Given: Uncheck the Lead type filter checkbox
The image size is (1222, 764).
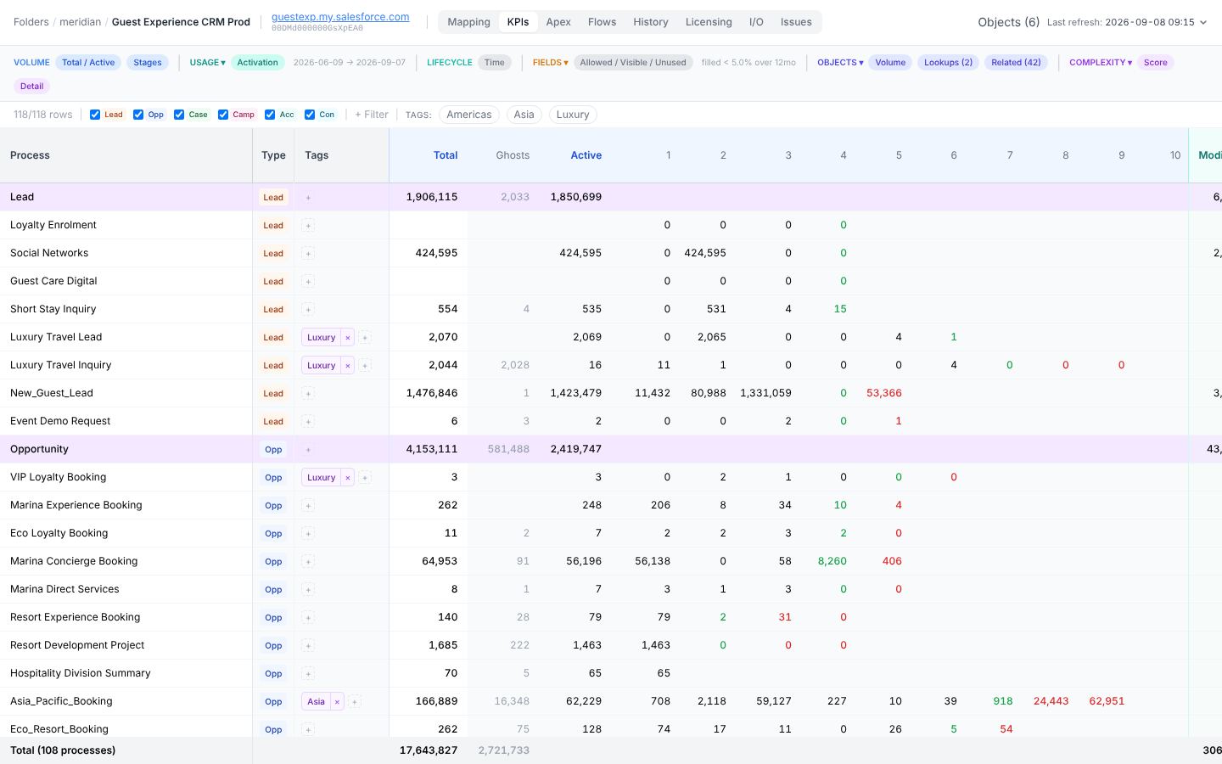Looking at the screenshot, I should click(95, 115).
